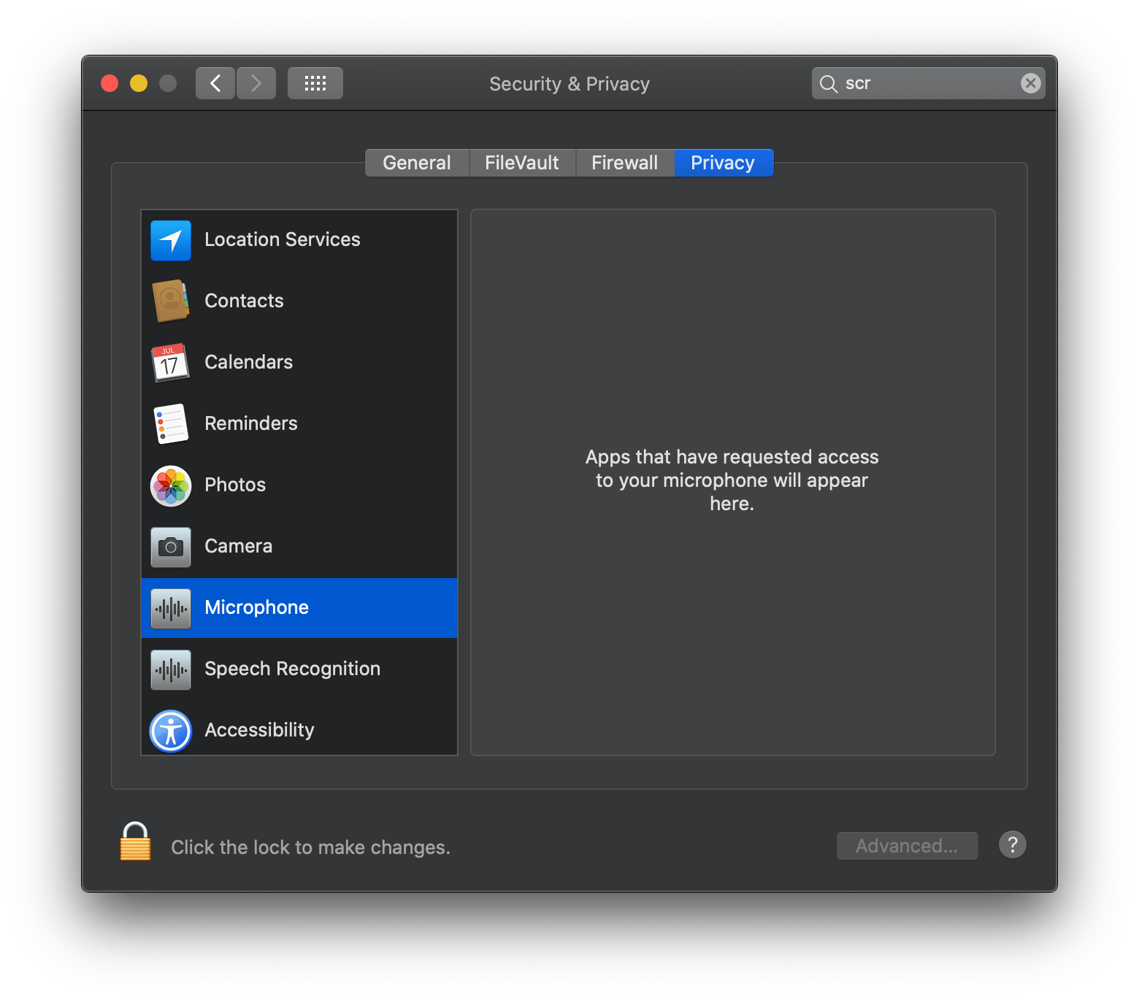Image resolution: width=1139 pixels, height=1000 pixels.
Task: Click the back navigation arrow
Action: (x=215, y=82)
